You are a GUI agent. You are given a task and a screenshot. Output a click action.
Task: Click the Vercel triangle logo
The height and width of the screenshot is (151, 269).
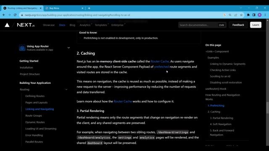tap(7, 25)
